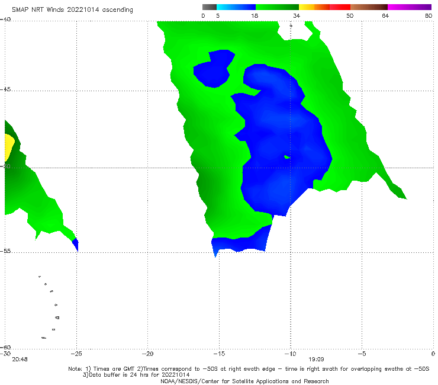The height and width of the screenshot is (385, 438).
Task: Click the swath time "19:09"
Action: 316,360
